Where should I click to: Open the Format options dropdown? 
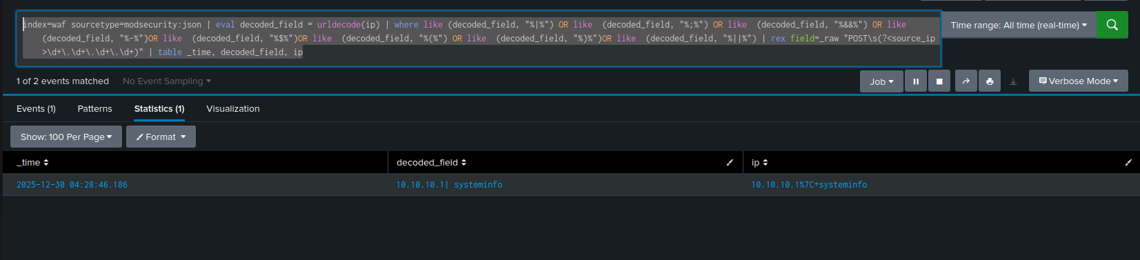(x=161, y=137)
